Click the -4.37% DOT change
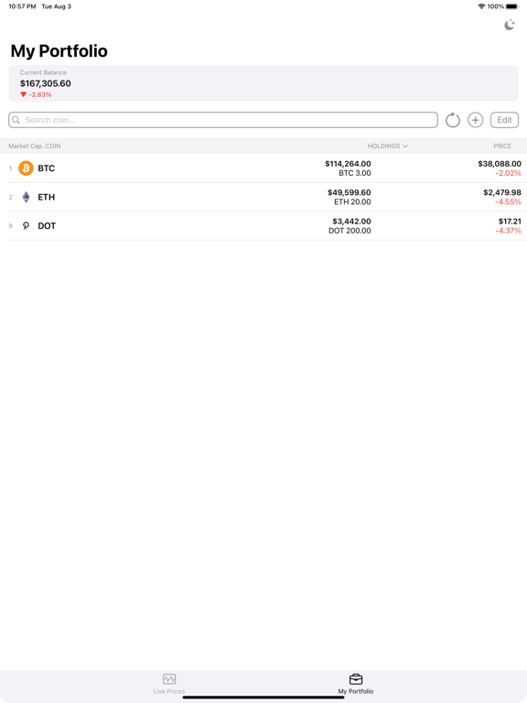The image size is (527, 703). [508, 231]
